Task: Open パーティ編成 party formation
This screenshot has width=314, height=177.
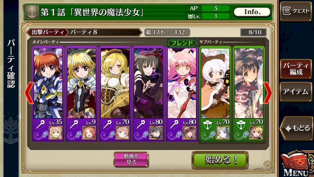Action: [x=296, y=69]
